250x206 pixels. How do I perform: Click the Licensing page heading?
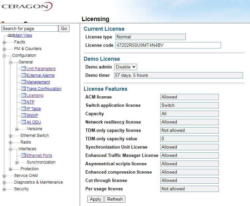(95, 19)
